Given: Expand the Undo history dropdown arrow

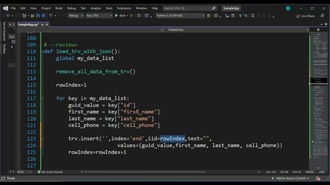Looking at the screenshot, I should click(55, 16).
